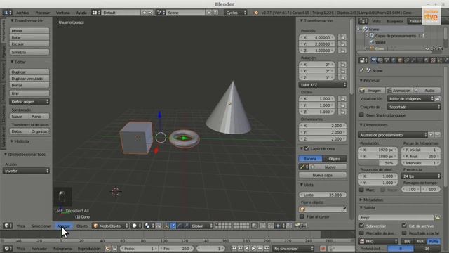This screenshot has height=253, width=449.
Task: Browse output folder next to /tmp/
Action: (x=437, y=217)
